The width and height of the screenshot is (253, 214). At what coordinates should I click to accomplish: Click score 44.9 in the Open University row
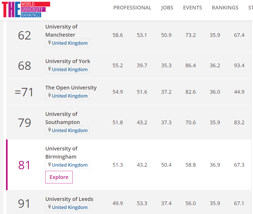click(239, 92)
